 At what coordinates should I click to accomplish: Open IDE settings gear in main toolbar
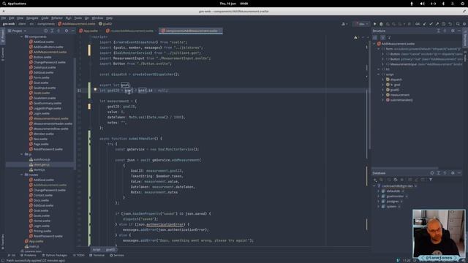pos(464,24)
